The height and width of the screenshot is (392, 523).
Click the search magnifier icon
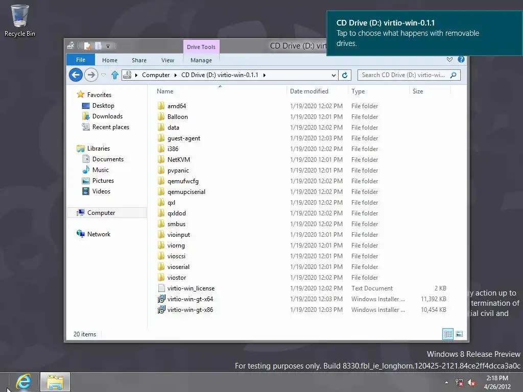(x=454, y=75)
